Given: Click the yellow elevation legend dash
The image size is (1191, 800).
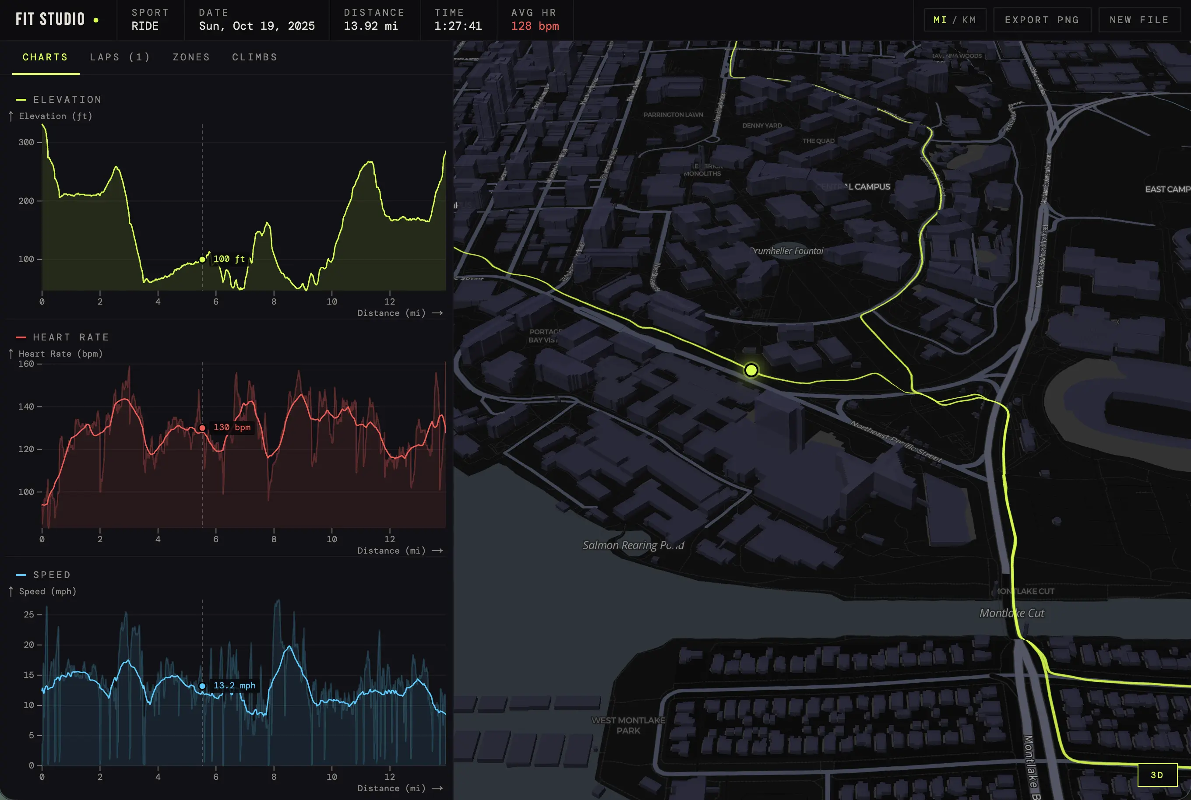Looking at the screenshot, I should pos(21,99).
